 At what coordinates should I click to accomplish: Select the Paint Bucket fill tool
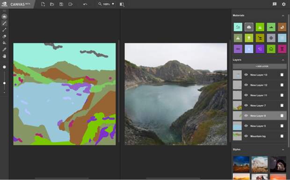(x=4, y=43)
